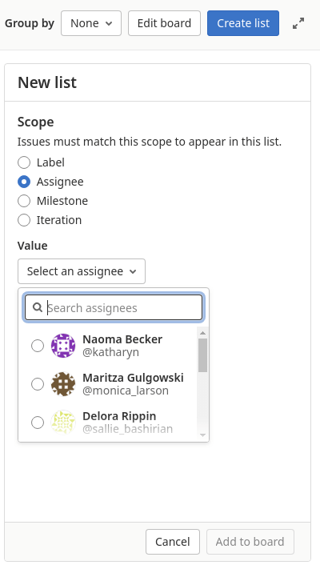Toggle full screen with the expand arrows icon
This screenshot has width=320, height=569.
[x=298, y=23]
